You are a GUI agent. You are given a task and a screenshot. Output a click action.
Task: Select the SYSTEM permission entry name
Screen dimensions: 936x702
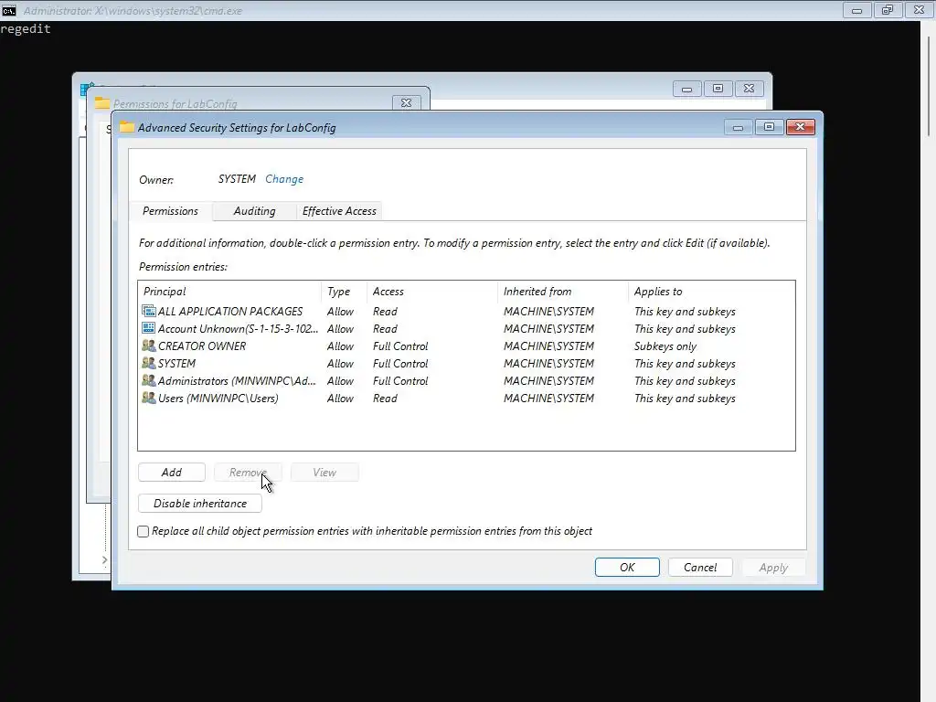176,364
